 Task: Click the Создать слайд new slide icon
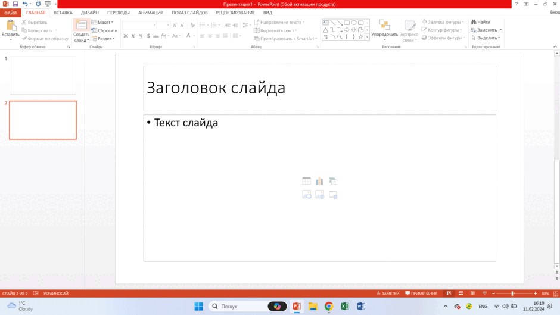pyautogui.click(x=81, y=24)
